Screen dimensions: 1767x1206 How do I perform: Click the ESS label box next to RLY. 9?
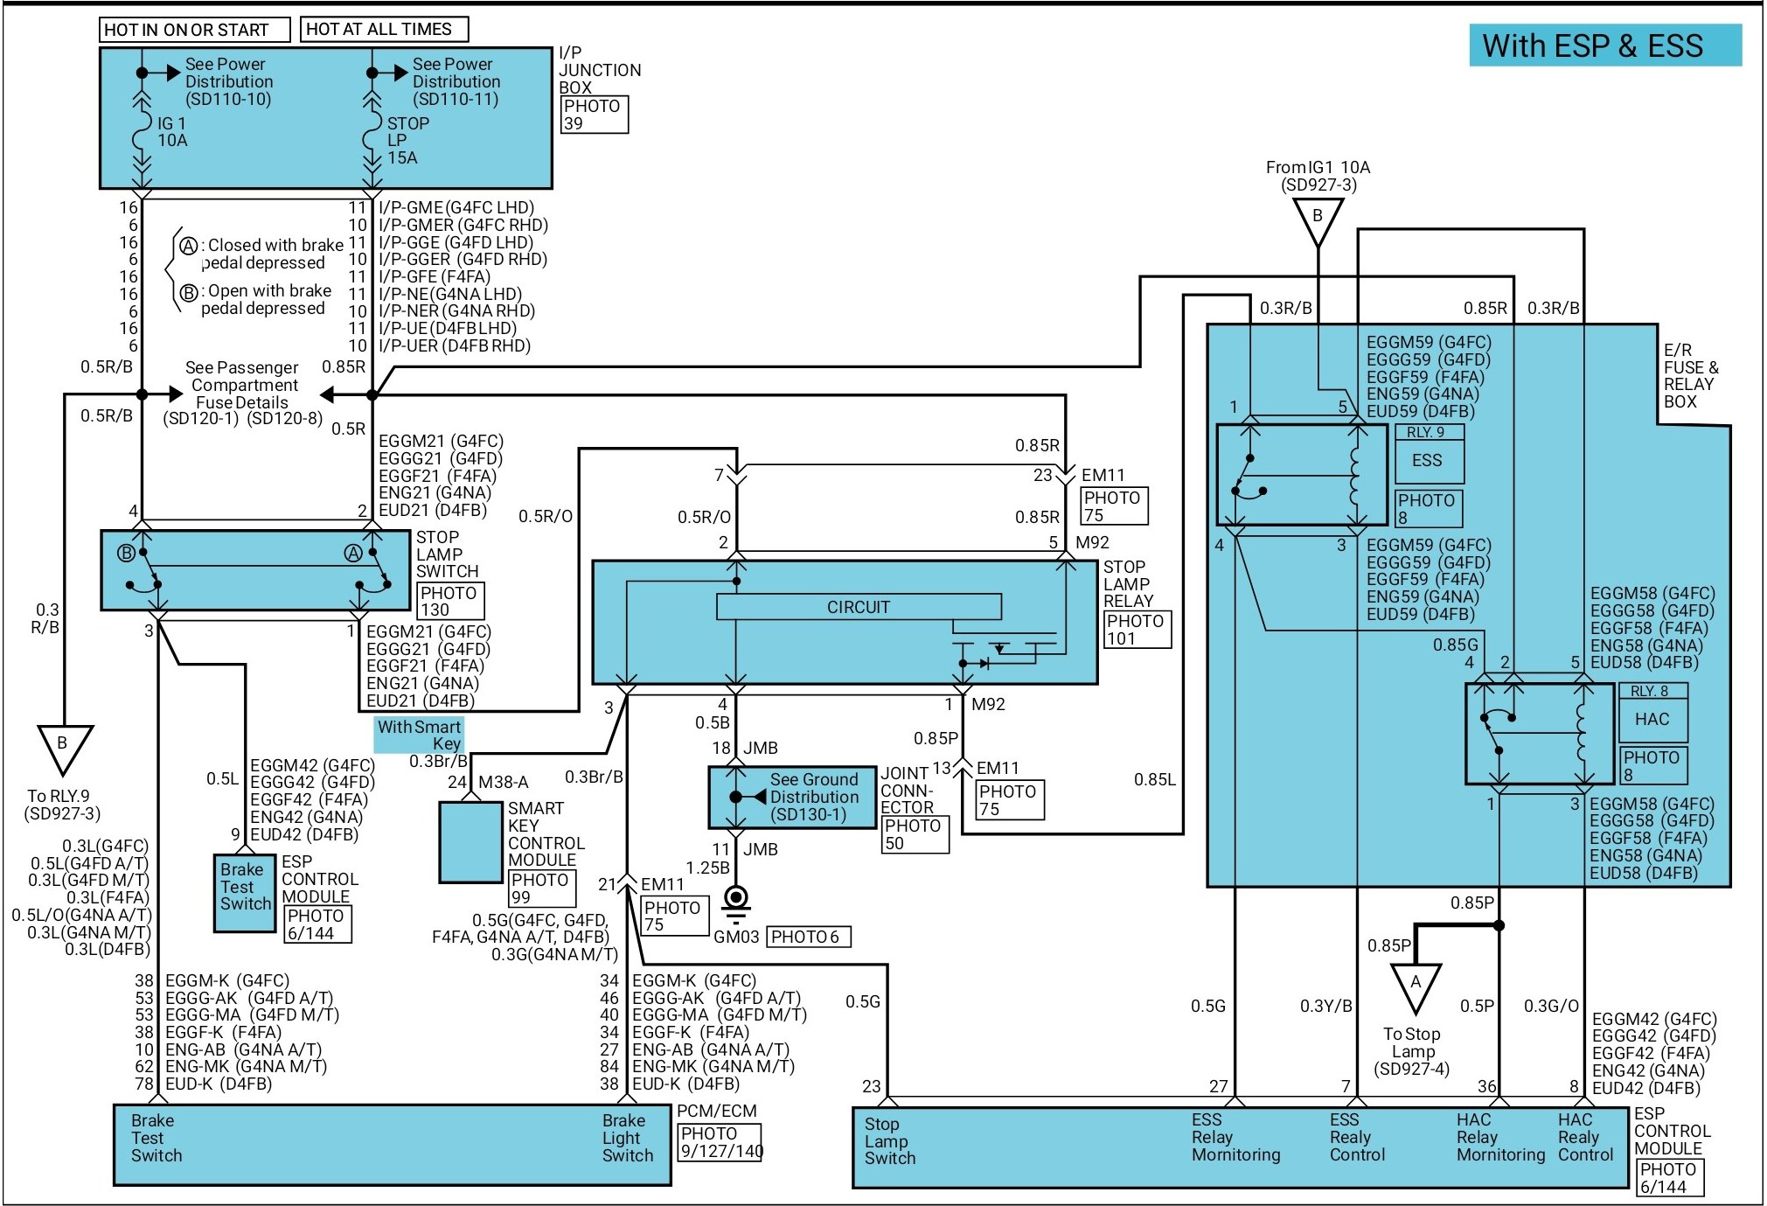point(1428,461)
